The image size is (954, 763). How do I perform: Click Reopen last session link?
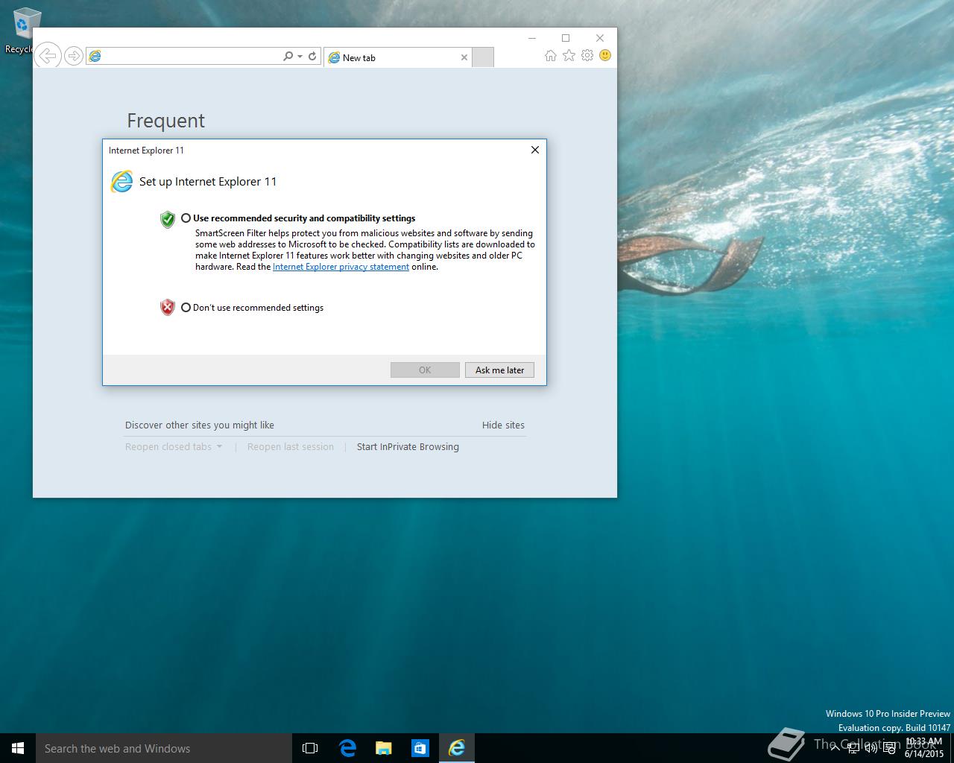(291, 447)
